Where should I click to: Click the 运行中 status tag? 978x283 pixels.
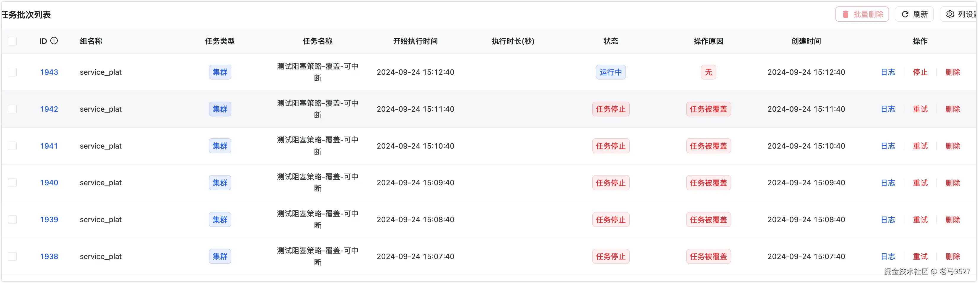610,72
